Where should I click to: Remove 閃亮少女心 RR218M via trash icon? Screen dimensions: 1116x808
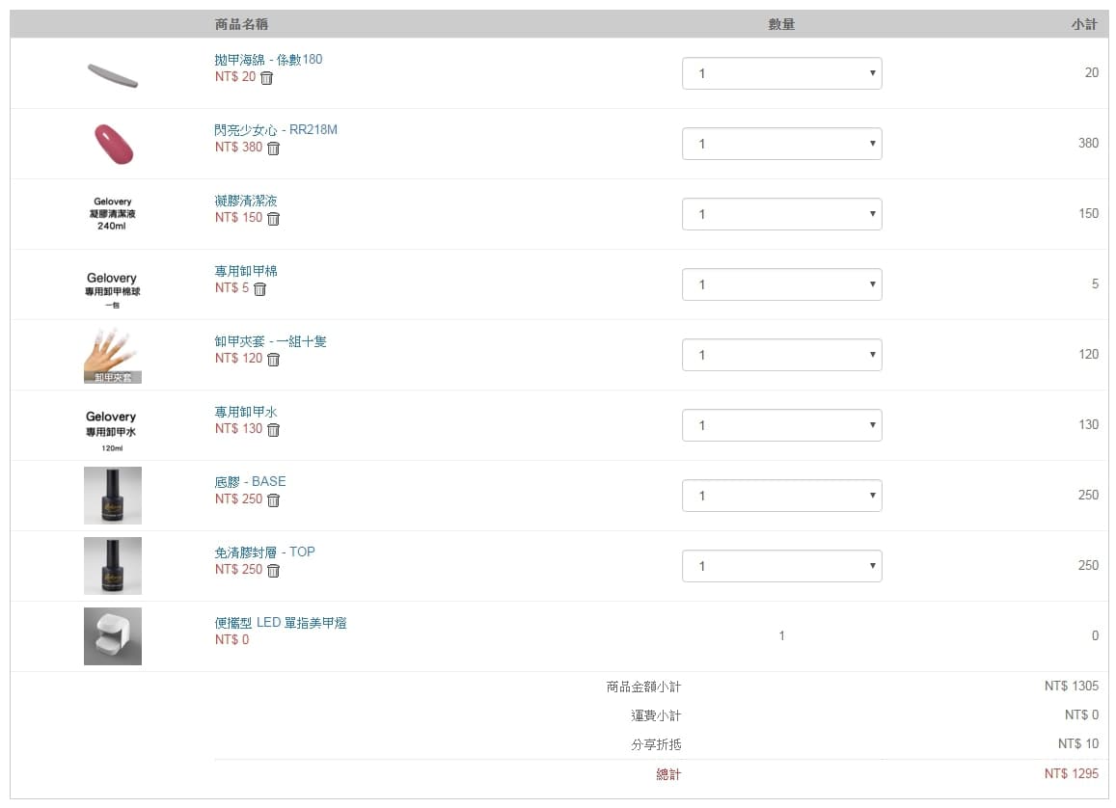click(x=274, y=148)
